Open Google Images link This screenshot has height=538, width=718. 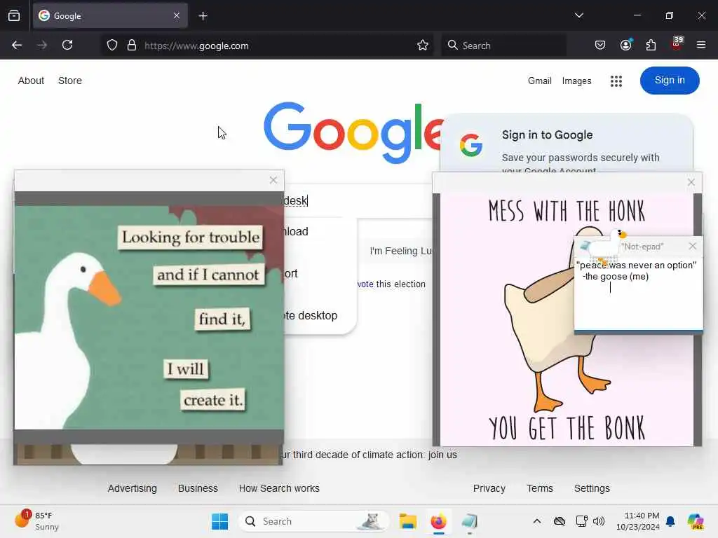click(x=576, y=81)
